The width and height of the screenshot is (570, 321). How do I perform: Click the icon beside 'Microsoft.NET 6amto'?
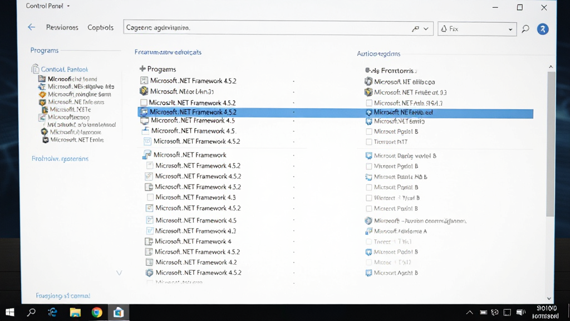point(368,121)
